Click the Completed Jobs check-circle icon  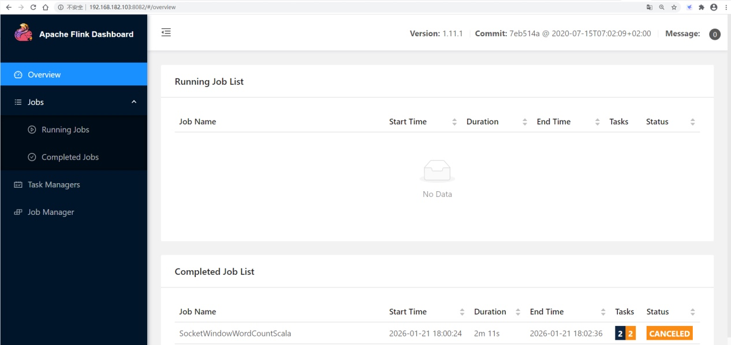[x=32, y=157]
